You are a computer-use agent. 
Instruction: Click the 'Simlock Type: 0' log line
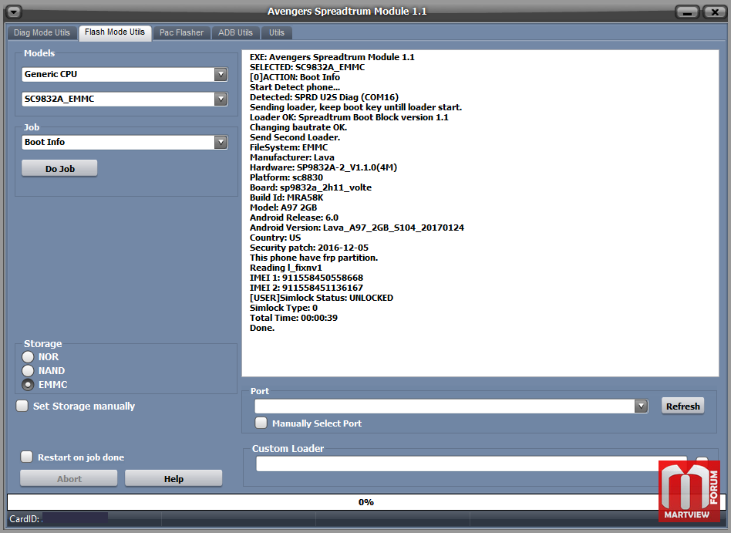284,308
